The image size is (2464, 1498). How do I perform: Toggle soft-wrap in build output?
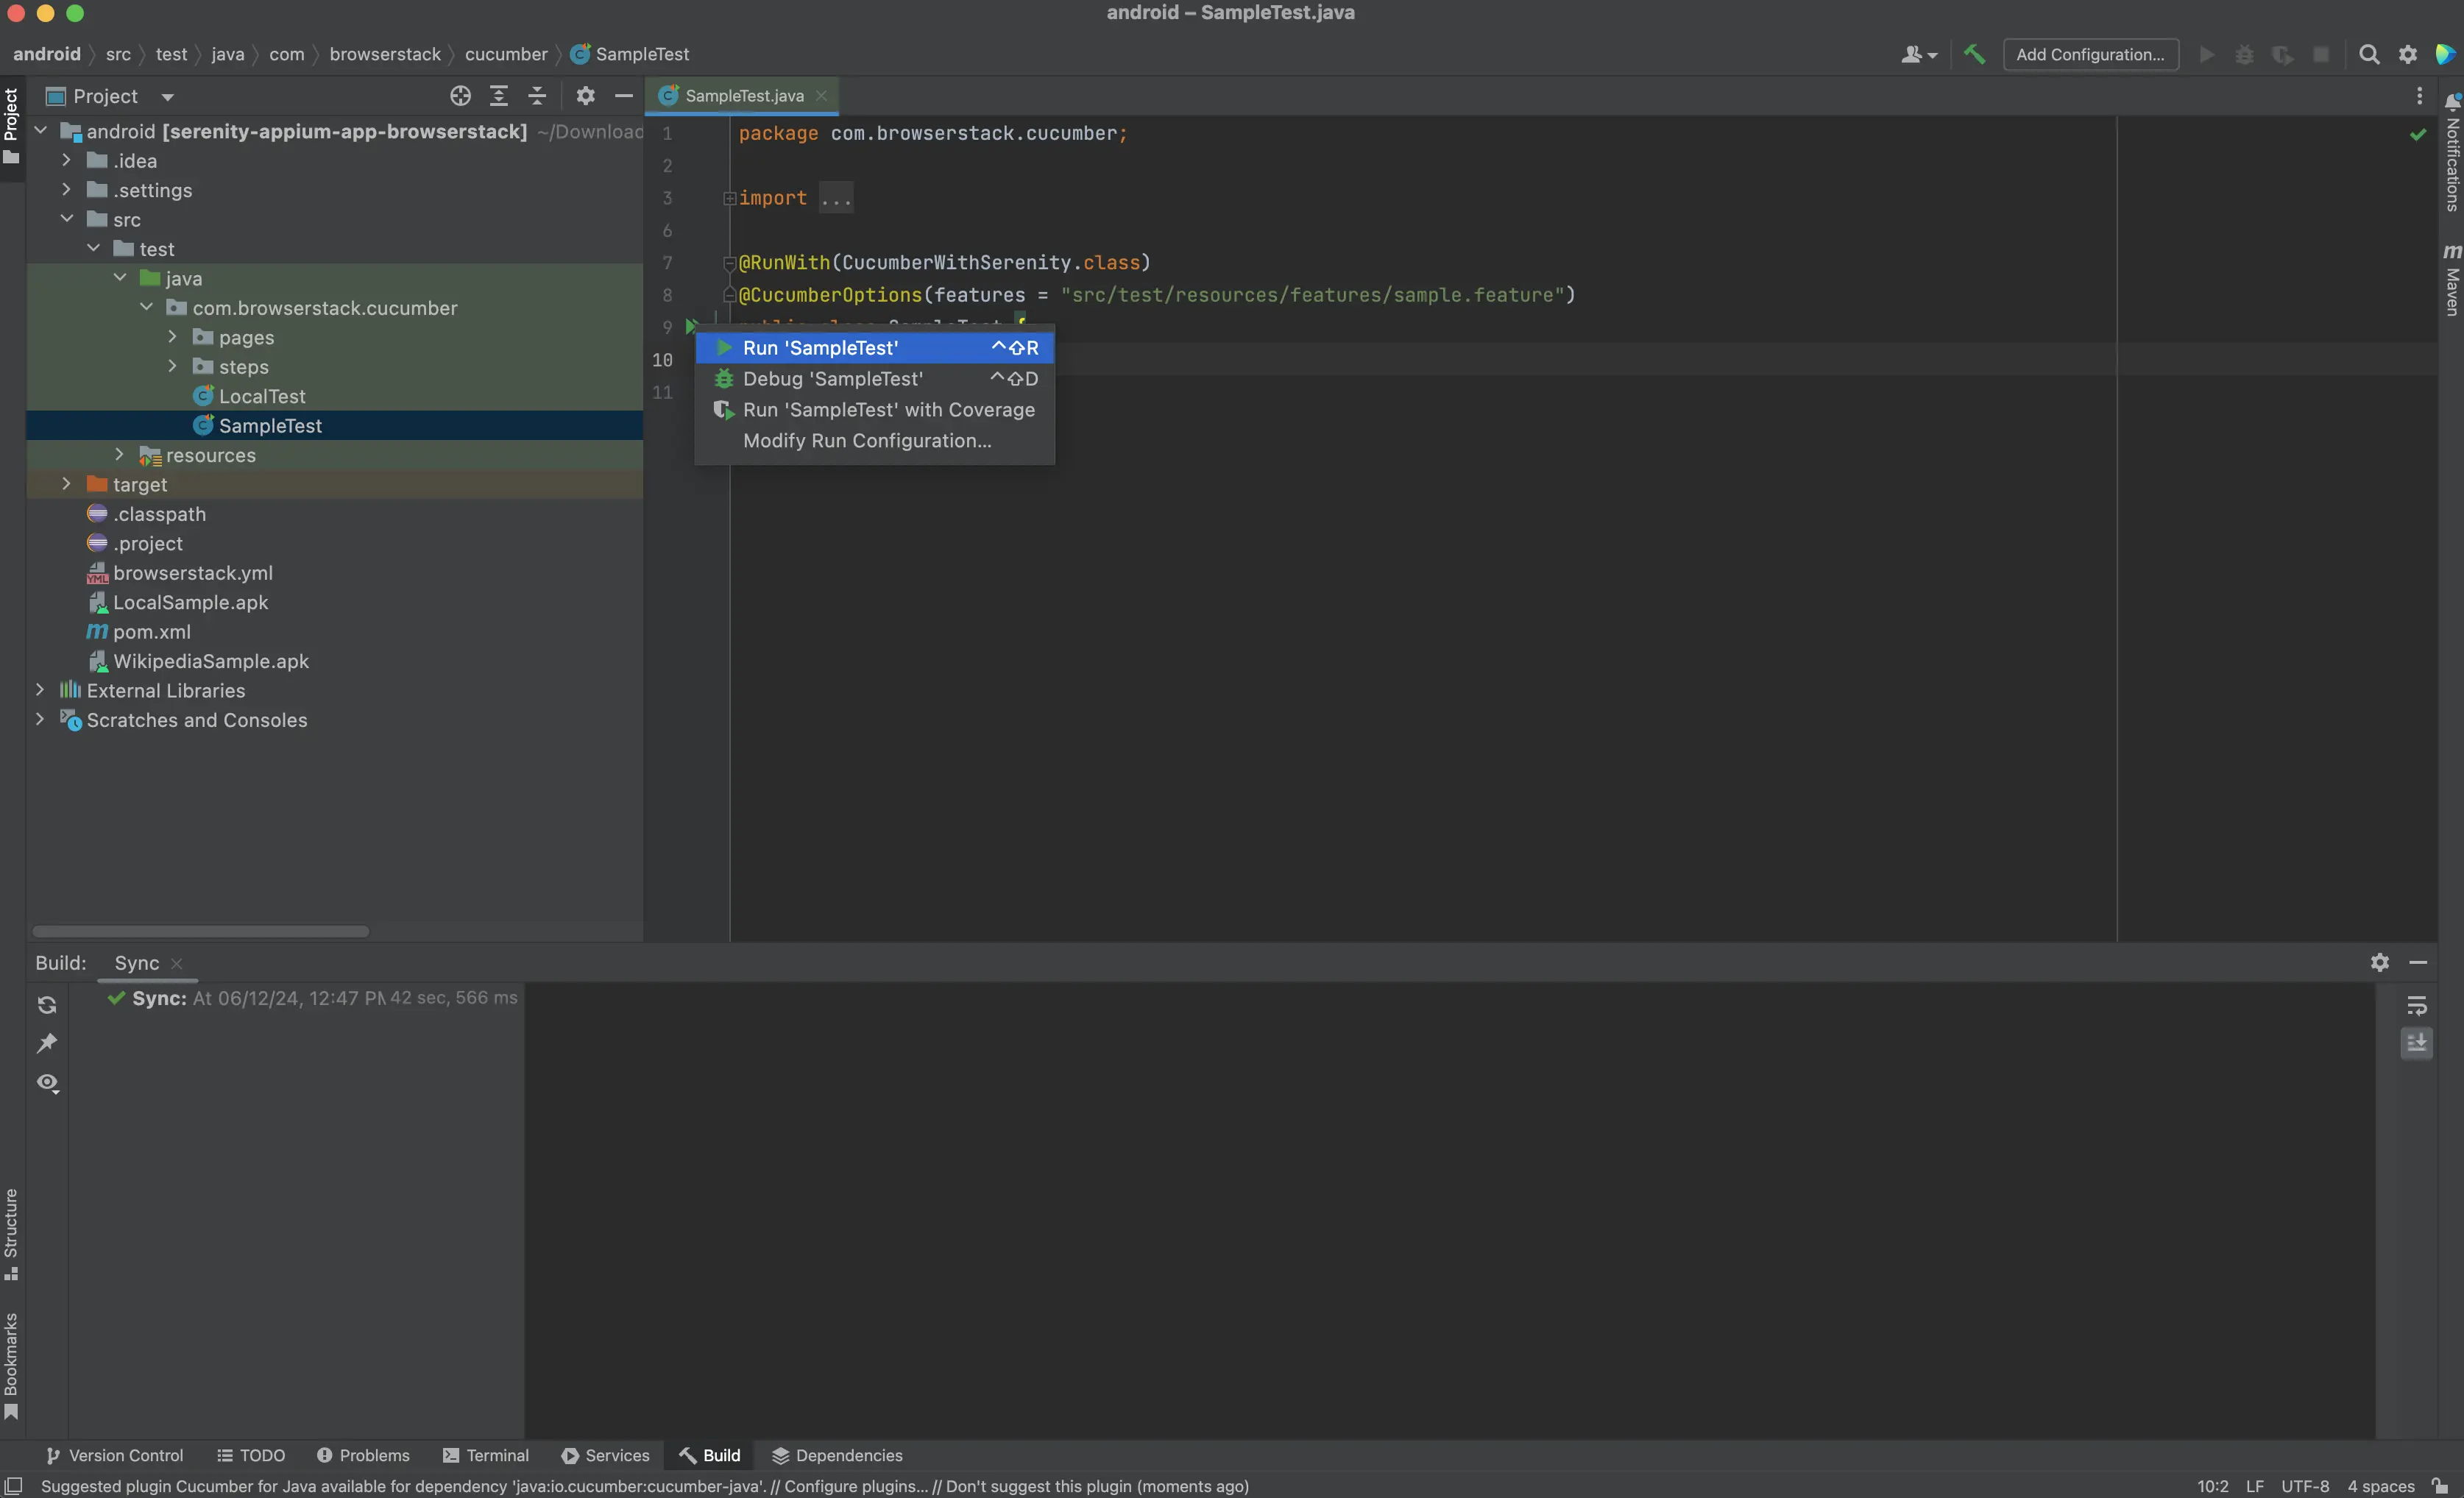(x=2416, y=1005)
